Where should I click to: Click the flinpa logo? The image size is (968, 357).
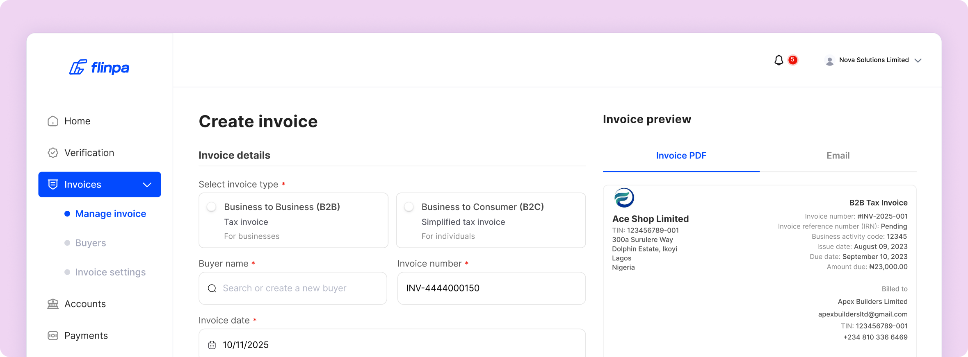99,67
